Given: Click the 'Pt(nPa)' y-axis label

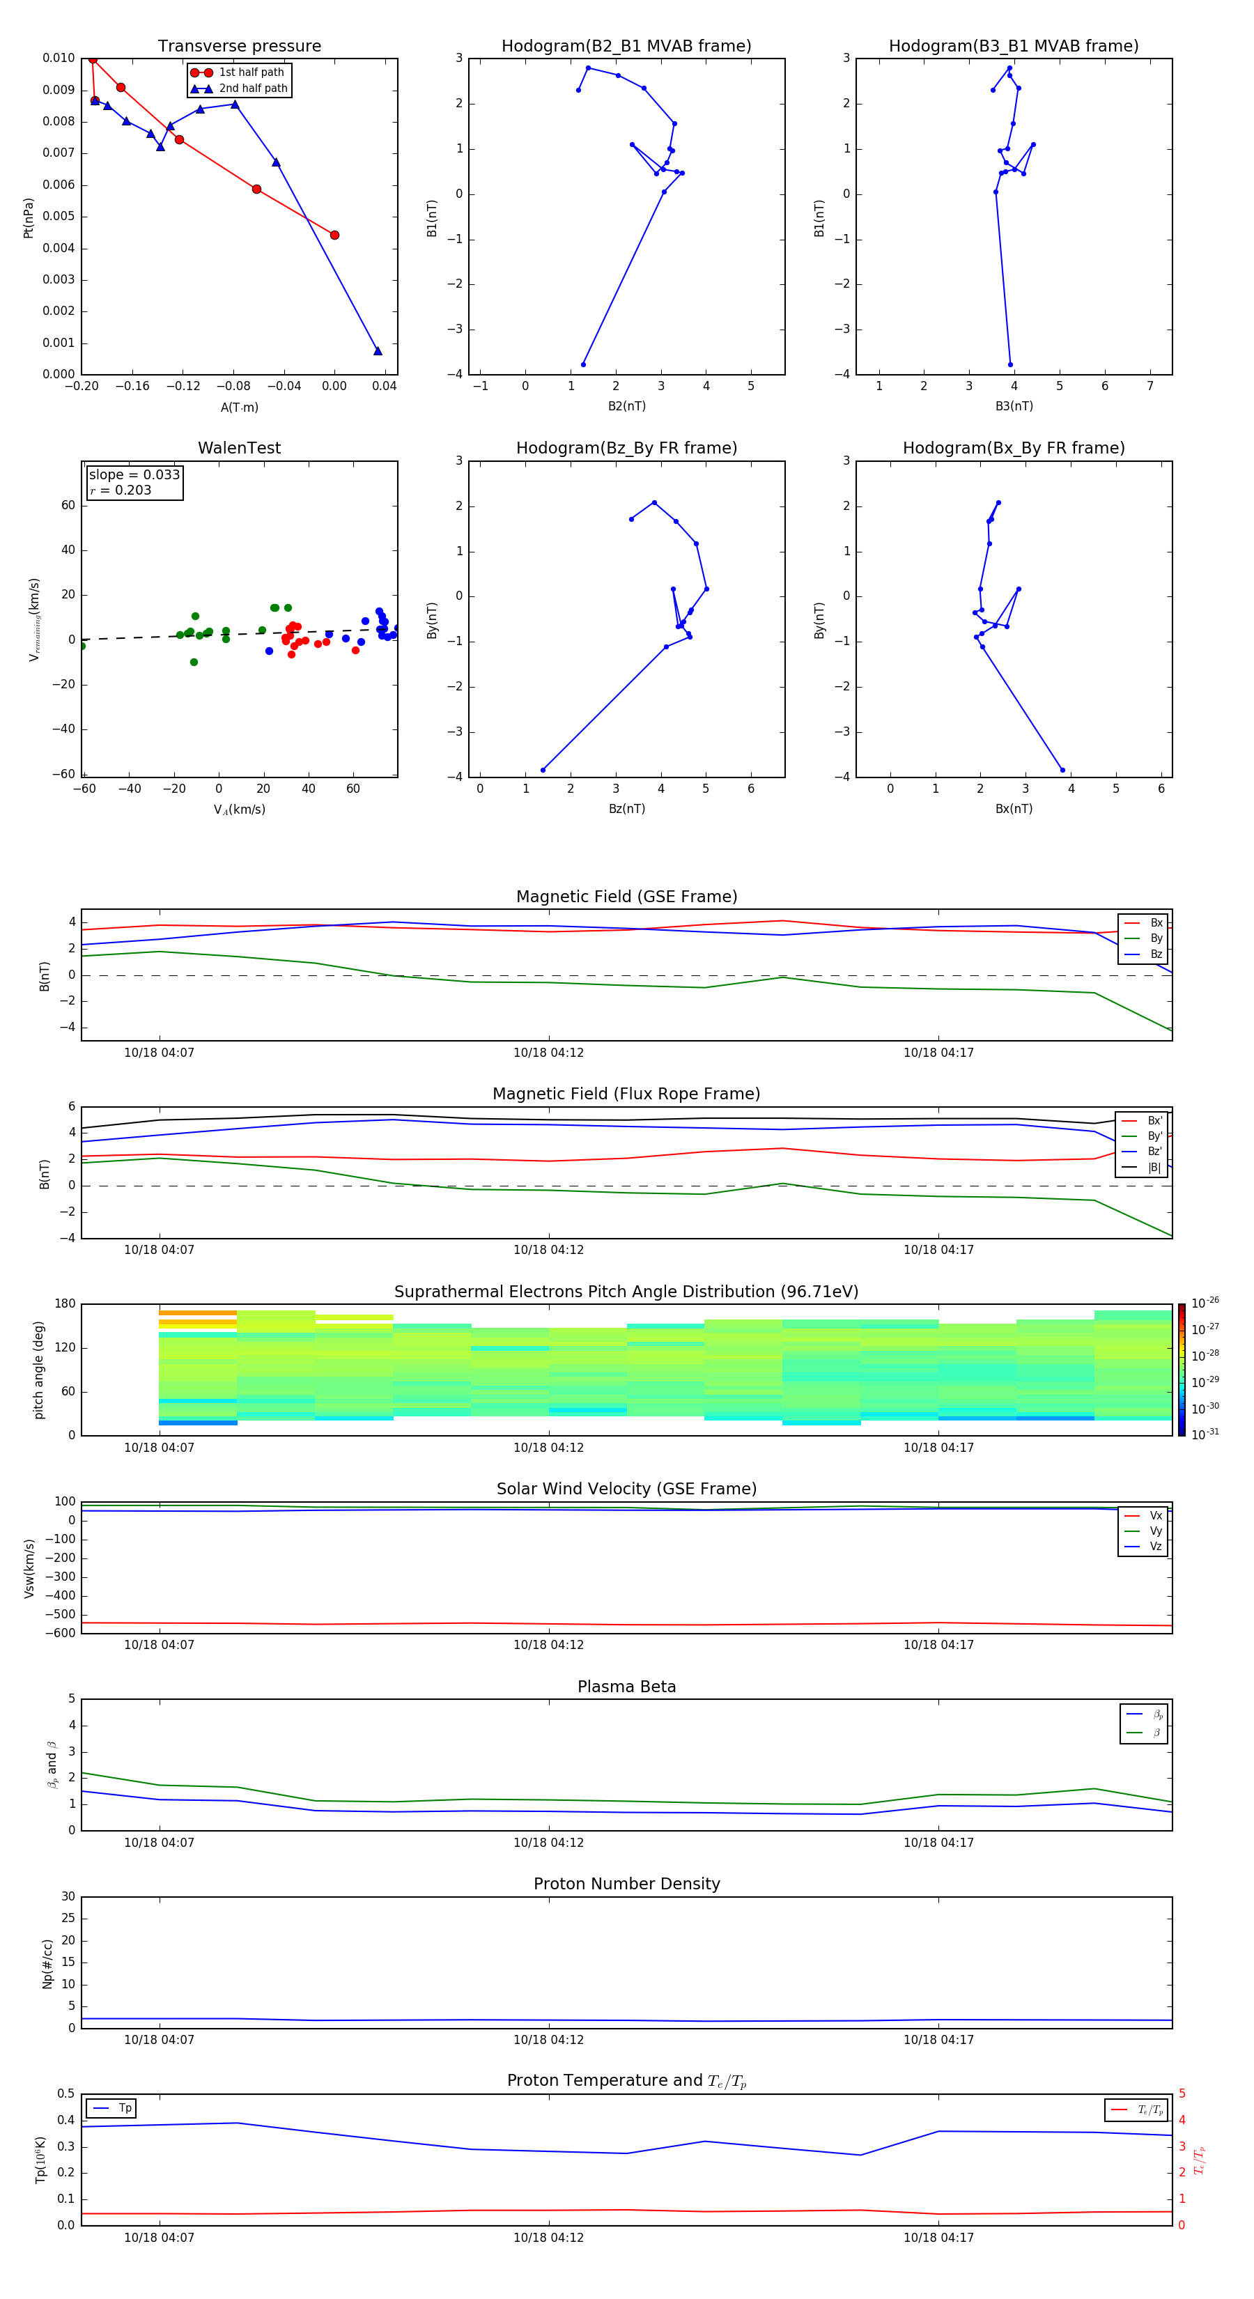Looking at the screenshot, I should tap(29, 218).
